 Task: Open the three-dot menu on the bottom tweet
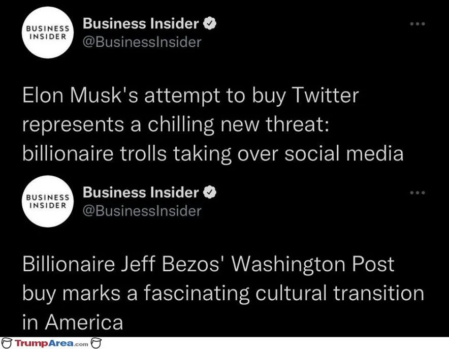[x=417, y=192]
